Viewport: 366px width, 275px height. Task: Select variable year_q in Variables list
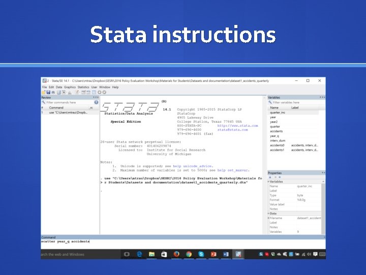point(293,136)
